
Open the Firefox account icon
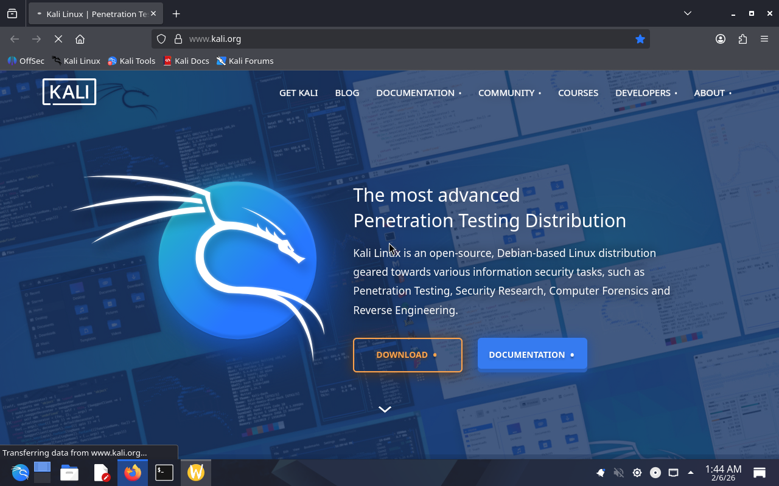tap(721, 39)
